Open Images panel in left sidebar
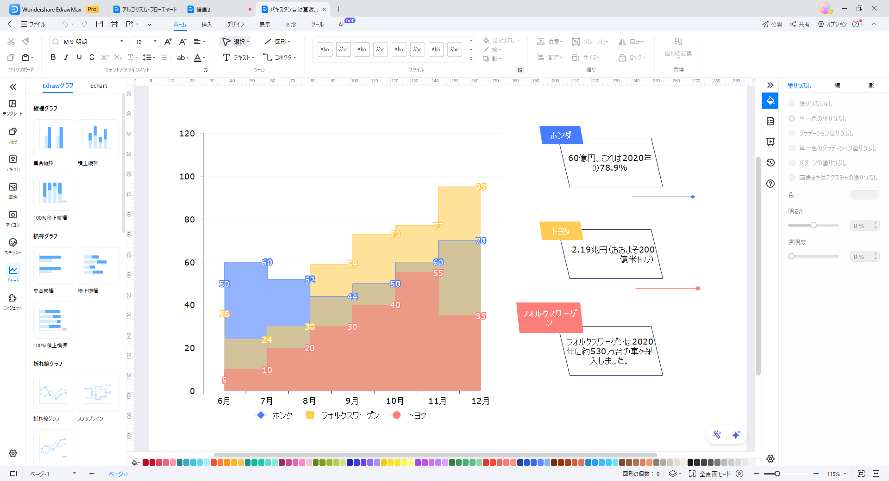Viewport: 889px width, 481px height. point(13,191)
